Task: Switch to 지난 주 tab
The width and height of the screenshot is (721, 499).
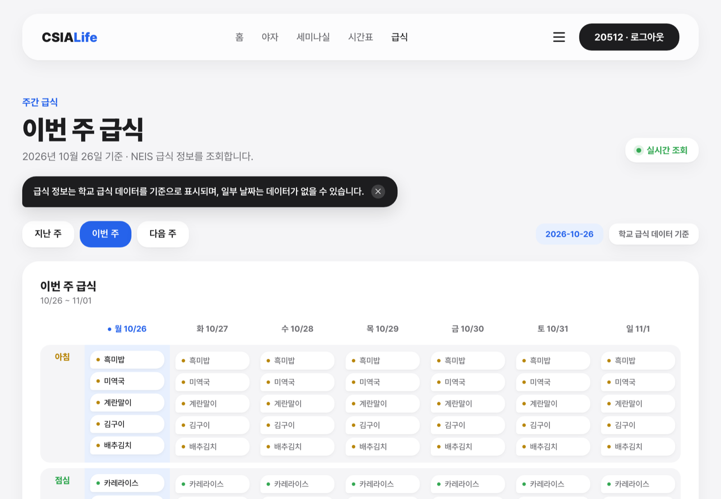Action: (48, 234)
